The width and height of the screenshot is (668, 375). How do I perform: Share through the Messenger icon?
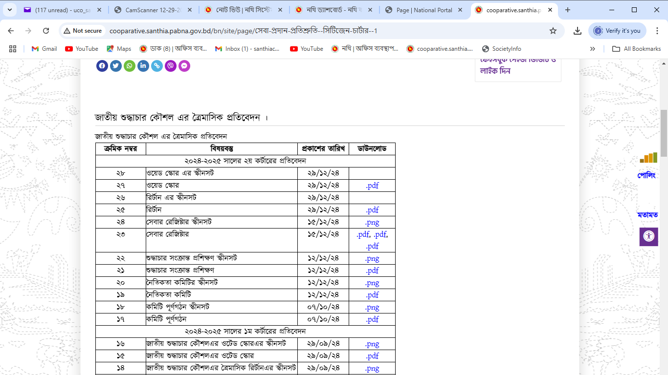click(184, 66)
